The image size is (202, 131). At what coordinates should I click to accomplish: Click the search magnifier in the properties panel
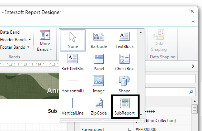pos(191,92)
